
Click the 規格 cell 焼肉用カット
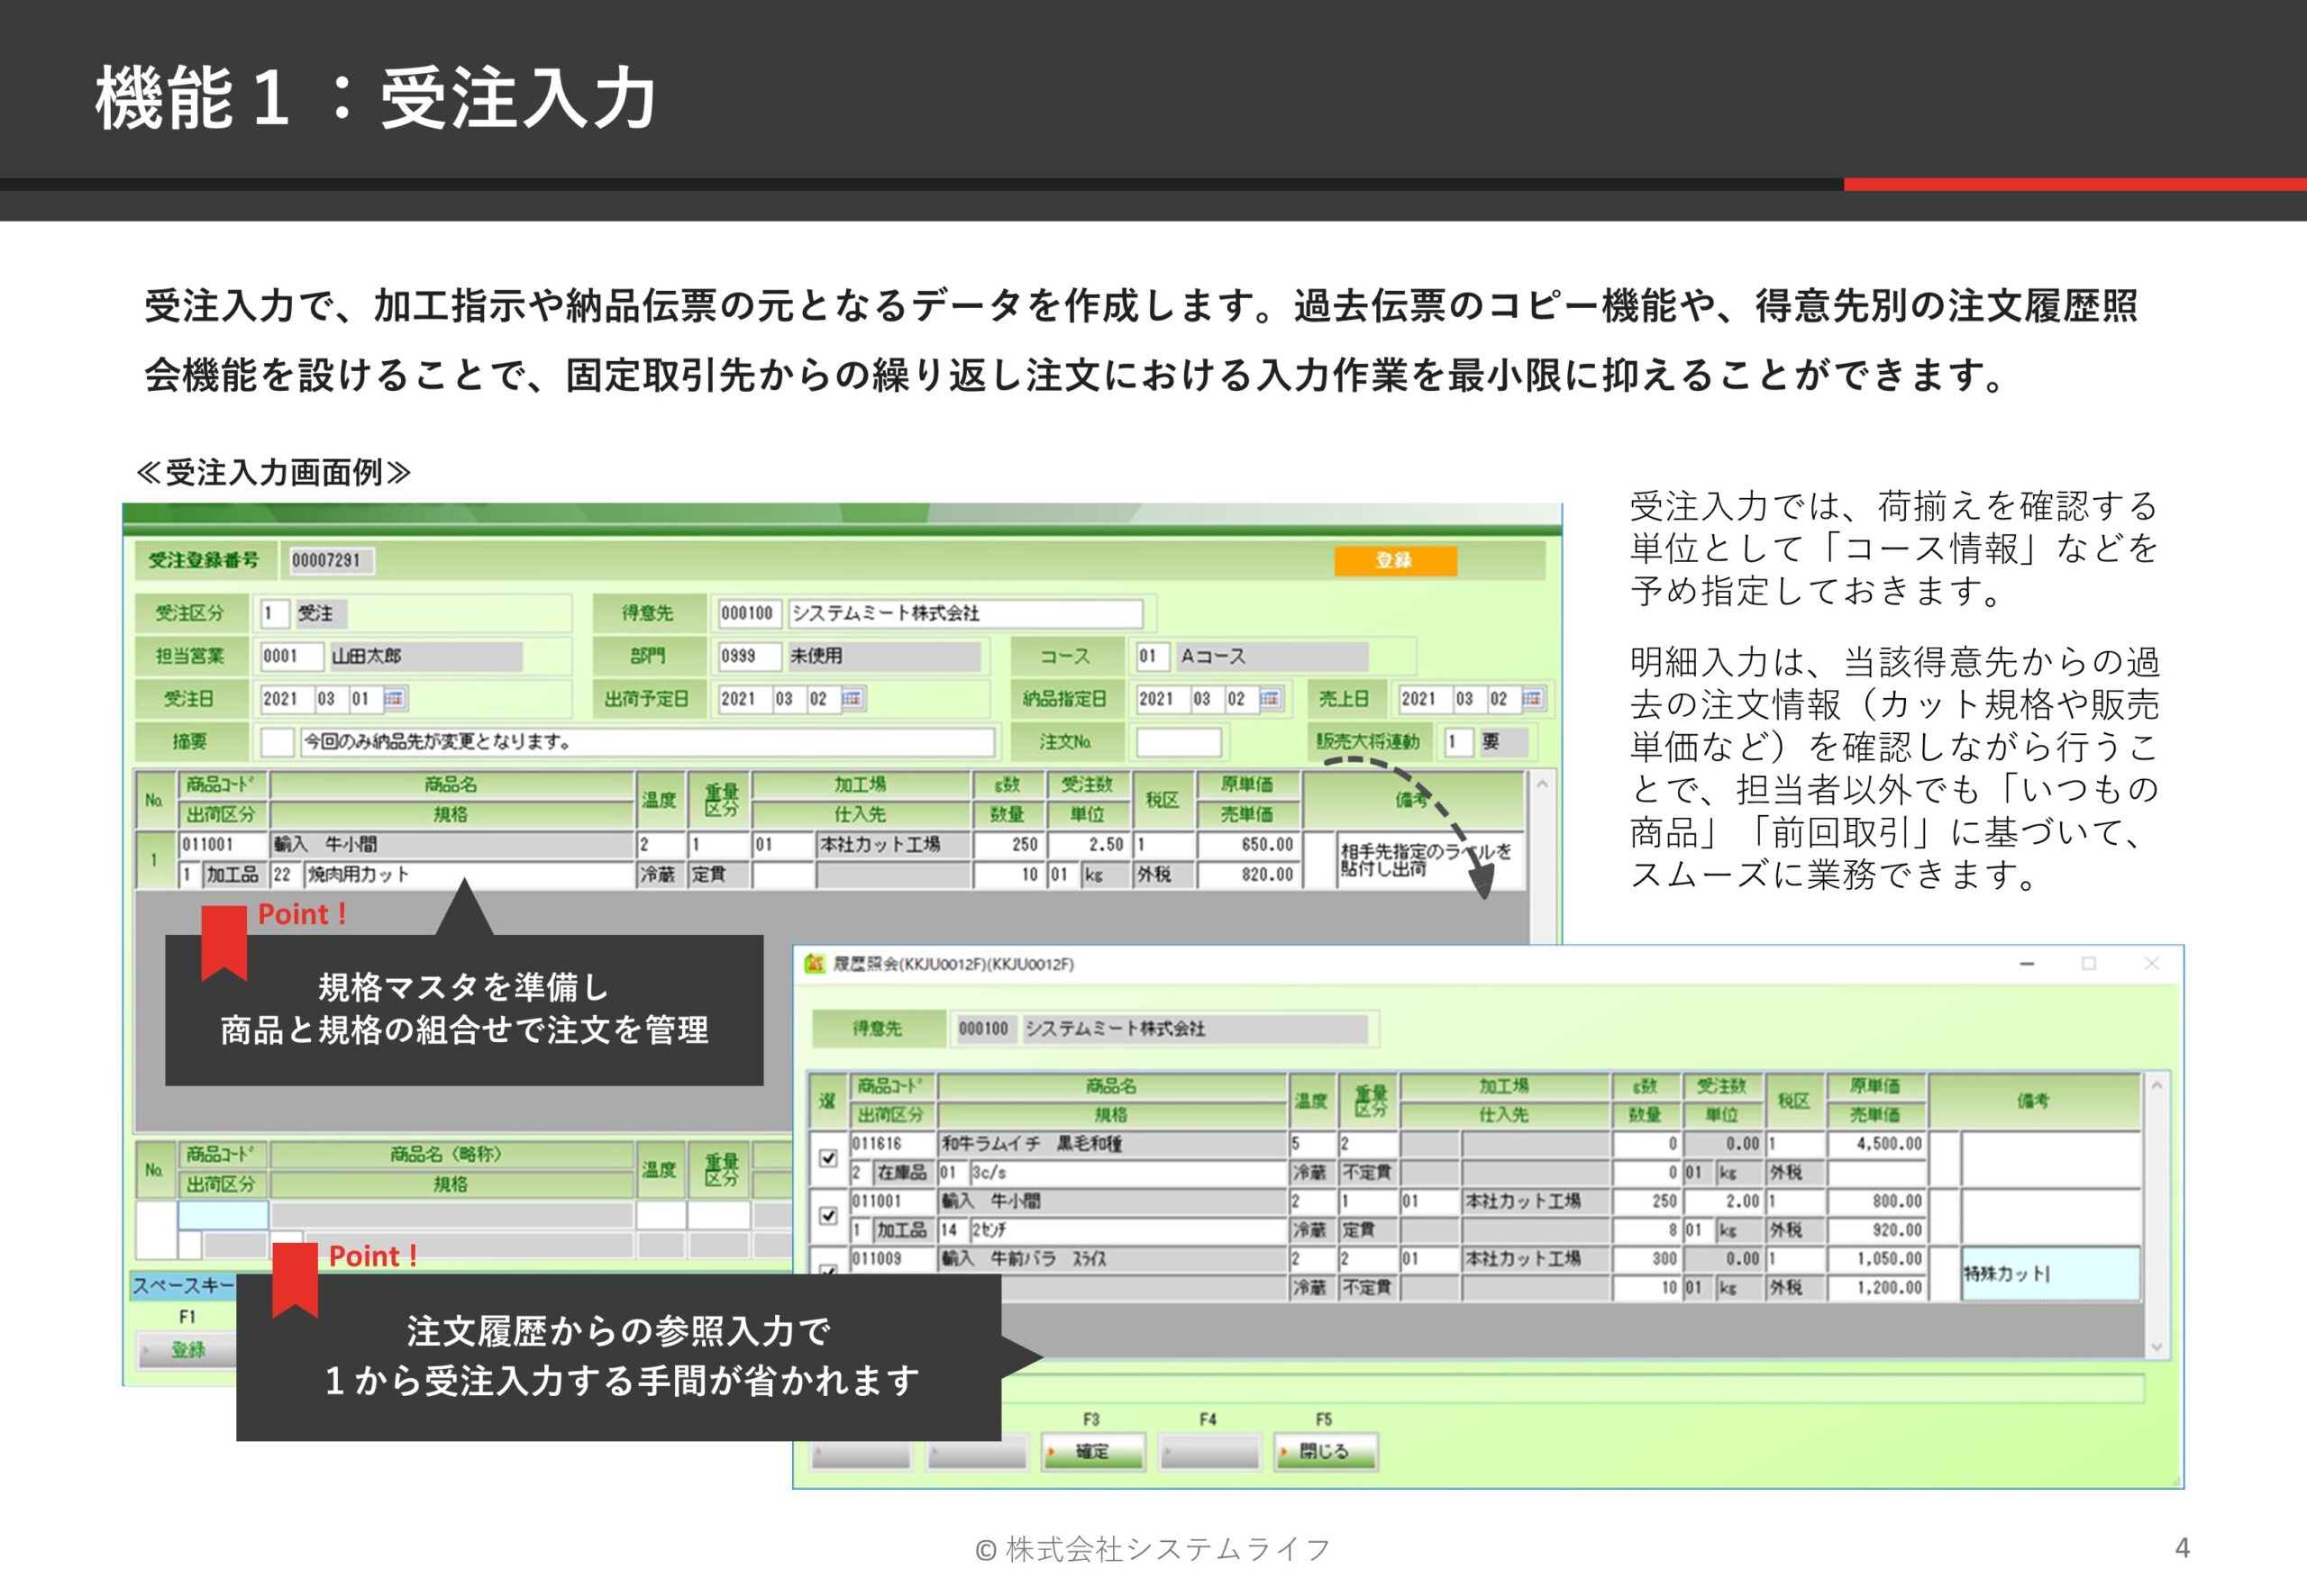click(469, 875)
